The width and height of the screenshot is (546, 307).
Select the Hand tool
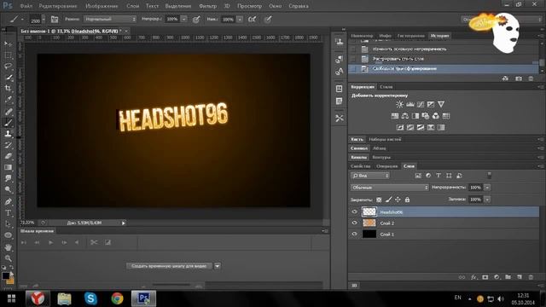[8, 246]
